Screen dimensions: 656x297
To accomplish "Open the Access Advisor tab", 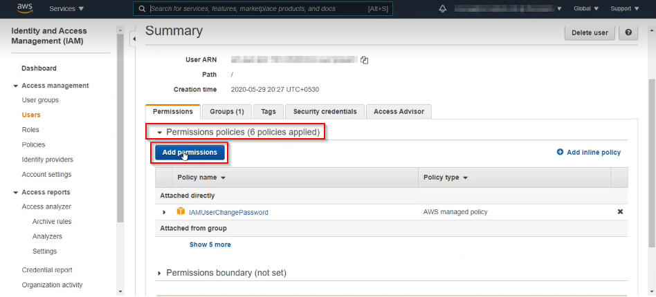I will 399,111.
